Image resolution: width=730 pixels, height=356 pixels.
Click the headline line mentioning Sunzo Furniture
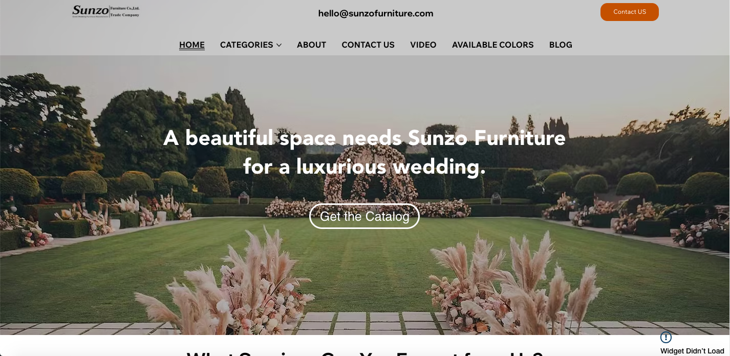click(x=364, y=138)
